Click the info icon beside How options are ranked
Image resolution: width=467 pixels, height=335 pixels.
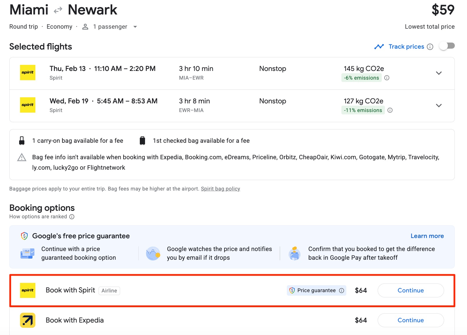pos(72,217)
